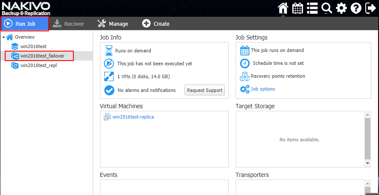379x195 pixels.
Task: Click the text Runs on demand
Action: coord(133,51)
